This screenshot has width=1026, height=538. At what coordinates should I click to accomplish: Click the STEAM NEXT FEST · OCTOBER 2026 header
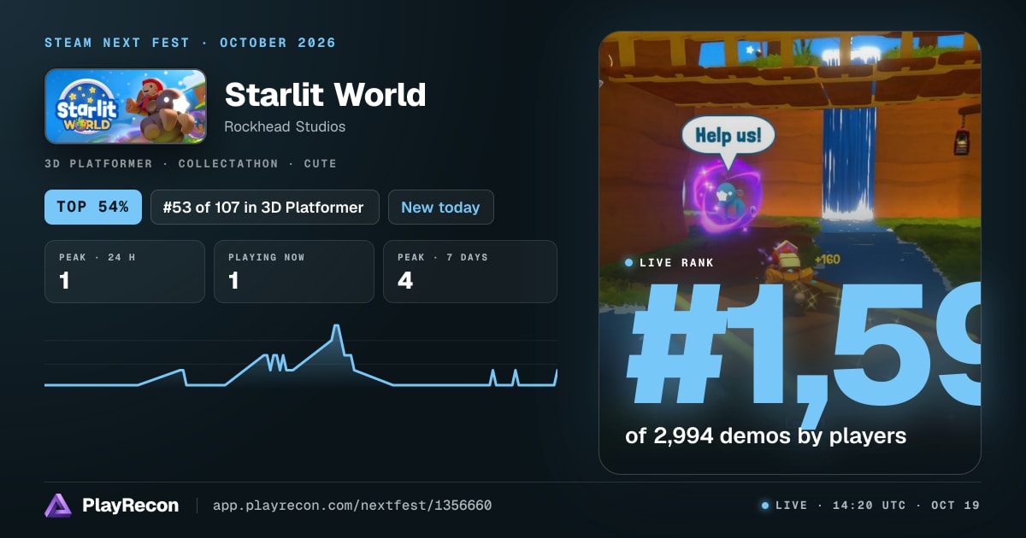pyautogui.click(x=190, y=43)
